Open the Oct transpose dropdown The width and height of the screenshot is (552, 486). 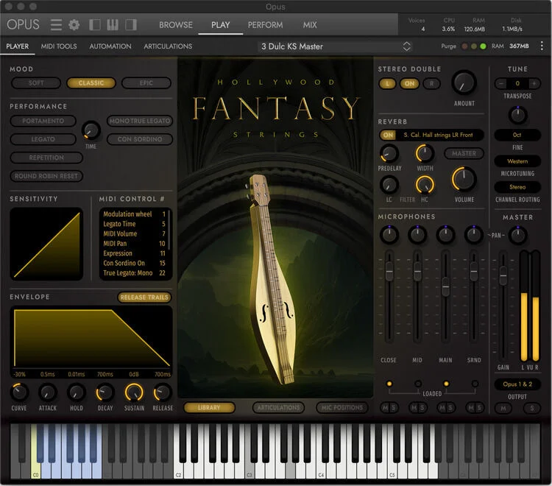(517, 135)
